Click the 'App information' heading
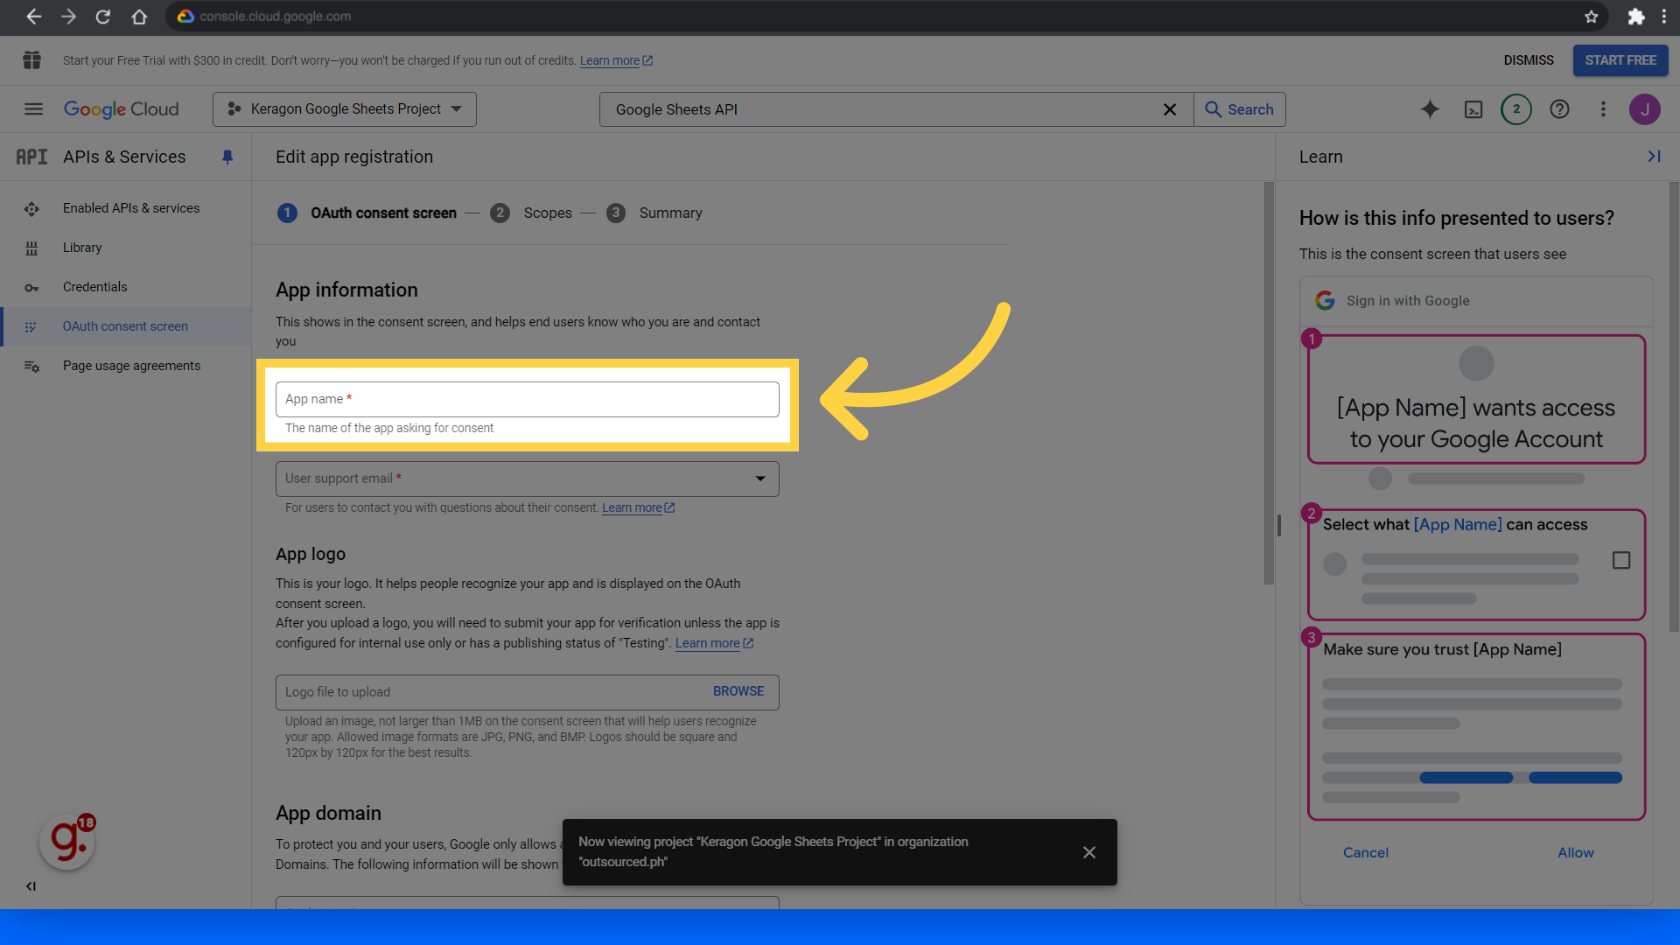The height and width of the screenshot is (945, 1680). coord(346,290)
